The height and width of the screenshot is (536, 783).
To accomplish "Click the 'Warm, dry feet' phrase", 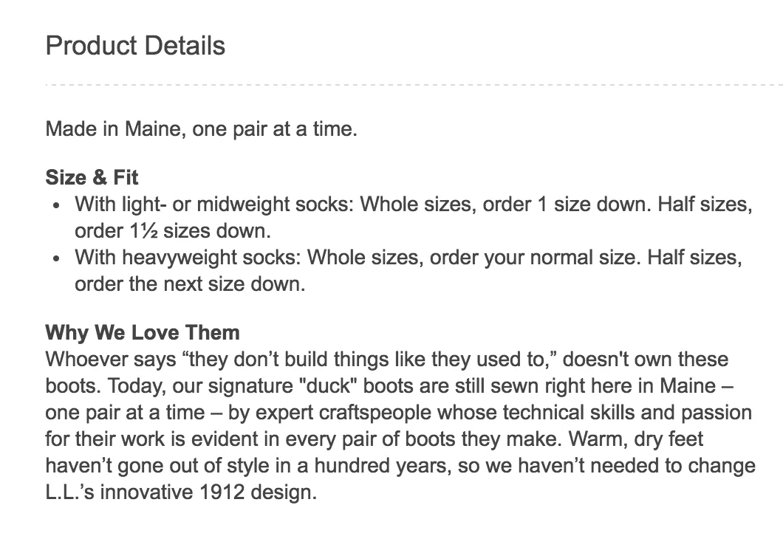I will point(629,439).
